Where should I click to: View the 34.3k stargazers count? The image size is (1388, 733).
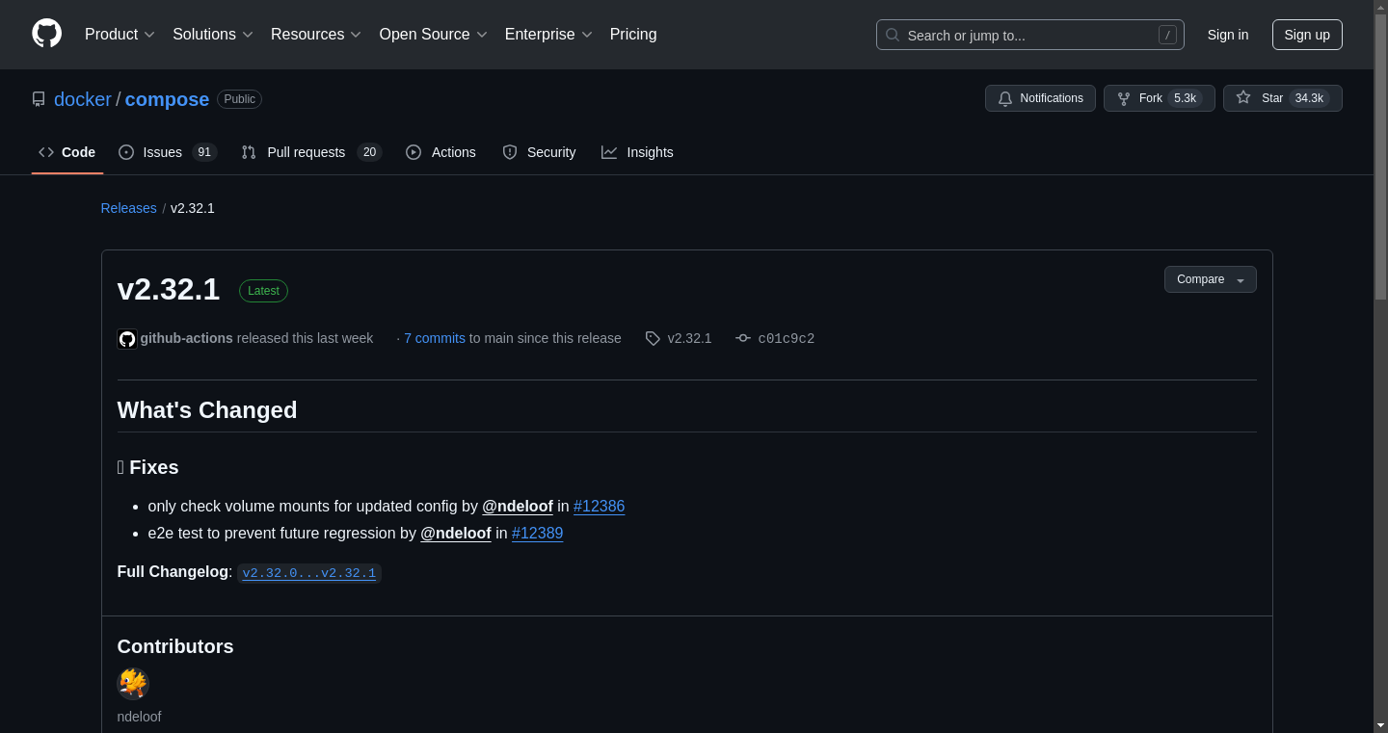coord(1309,98)
